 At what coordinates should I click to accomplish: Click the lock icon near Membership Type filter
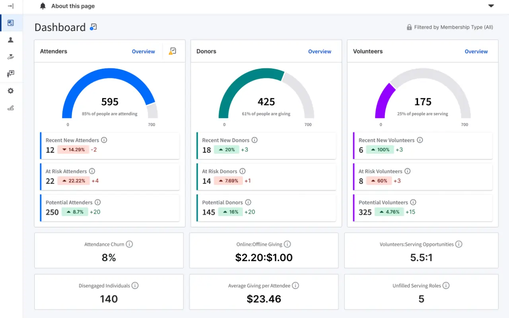click(409, 27)
